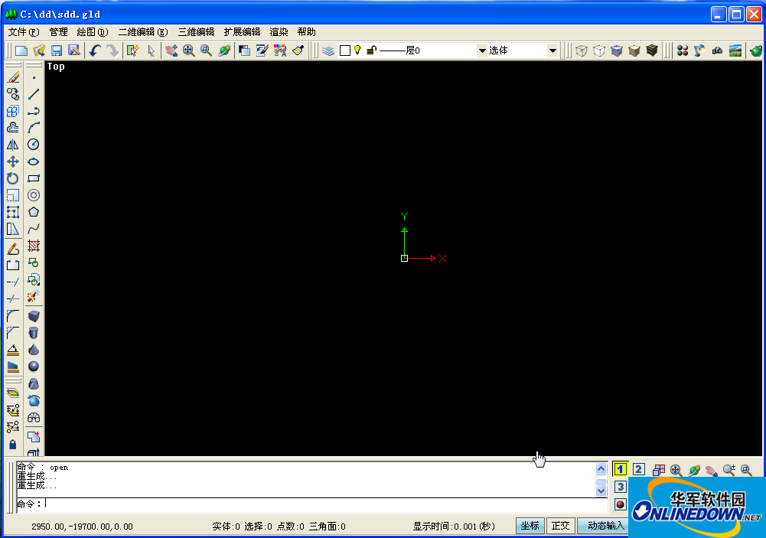
Task: Switch to viewport layout 3
Action: click(x=621, y=487)
